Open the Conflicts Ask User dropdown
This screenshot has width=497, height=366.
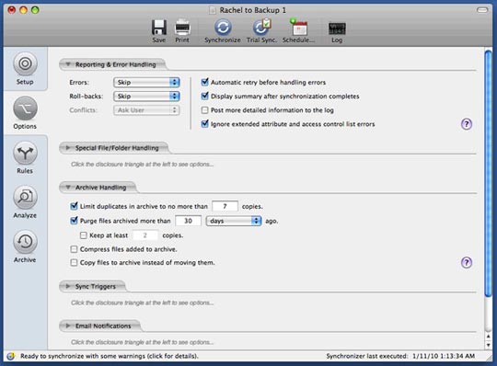146,110
